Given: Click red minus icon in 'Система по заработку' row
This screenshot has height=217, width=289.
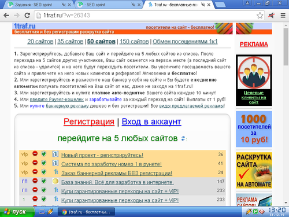Looking at the screenshot, I should 35,163.
